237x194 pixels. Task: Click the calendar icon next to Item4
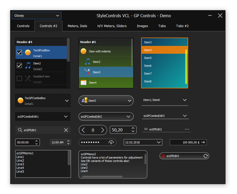tap(83, 82)
